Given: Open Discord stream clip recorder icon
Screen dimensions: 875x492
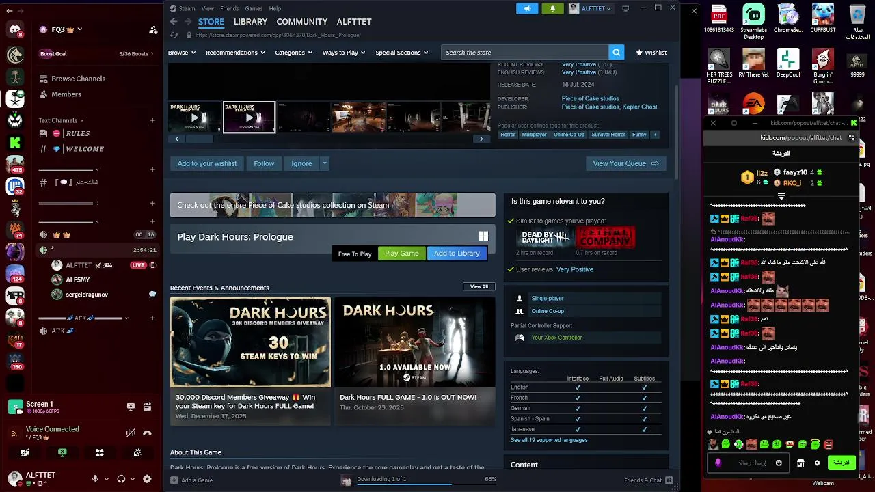Looking at the screenshot, I should coord(147,407).
